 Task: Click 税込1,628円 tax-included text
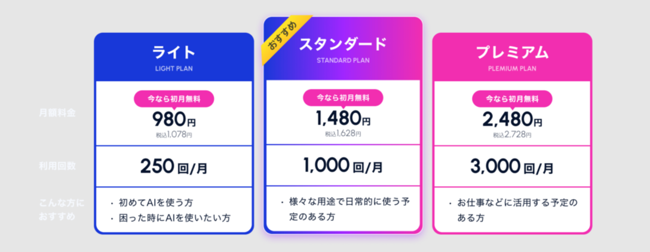click(344, 134)
